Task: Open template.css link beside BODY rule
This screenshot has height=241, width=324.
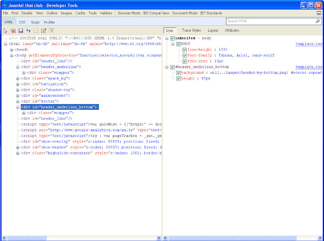Action: (309, 44)
